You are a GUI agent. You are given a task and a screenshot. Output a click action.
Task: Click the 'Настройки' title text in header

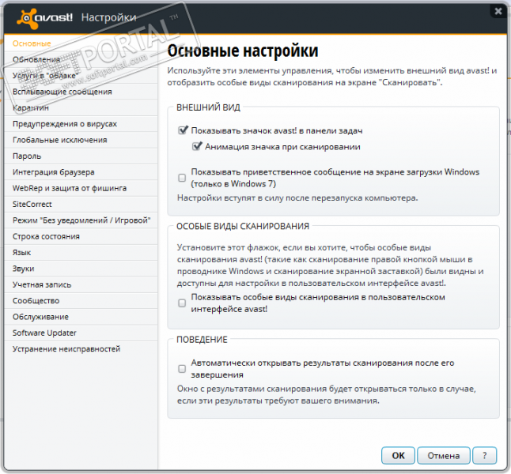108,17
